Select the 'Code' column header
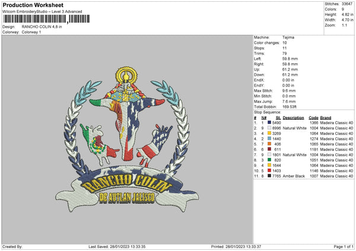The image size is (356, 251). (x=313, y=118)
